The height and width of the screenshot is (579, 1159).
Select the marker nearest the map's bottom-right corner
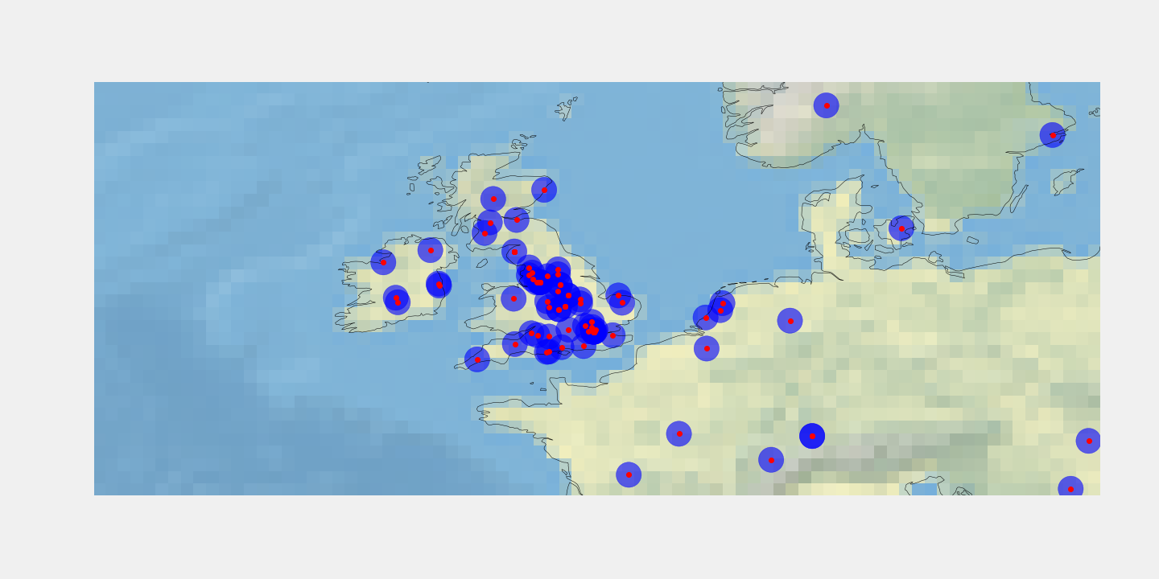(1070, 489)
